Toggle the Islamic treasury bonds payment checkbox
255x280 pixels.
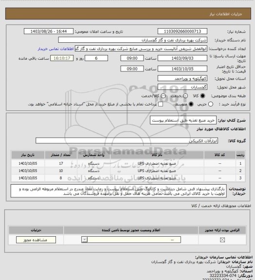pos(161,104)
